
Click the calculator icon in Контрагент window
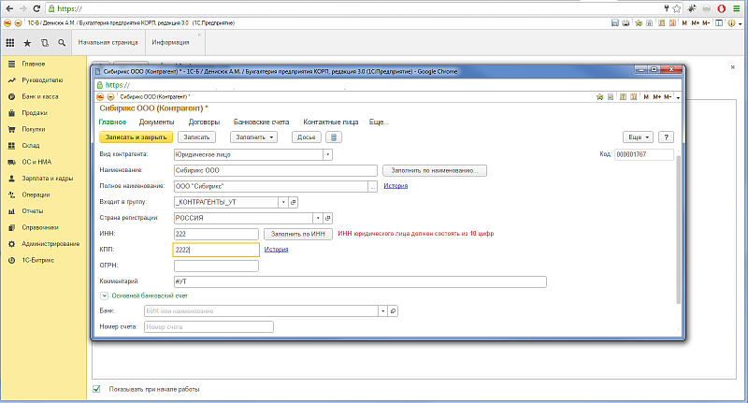point(623,97)
